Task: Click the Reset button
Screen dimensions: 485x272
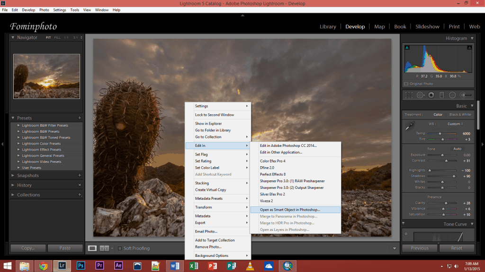Action: (457, 248)
